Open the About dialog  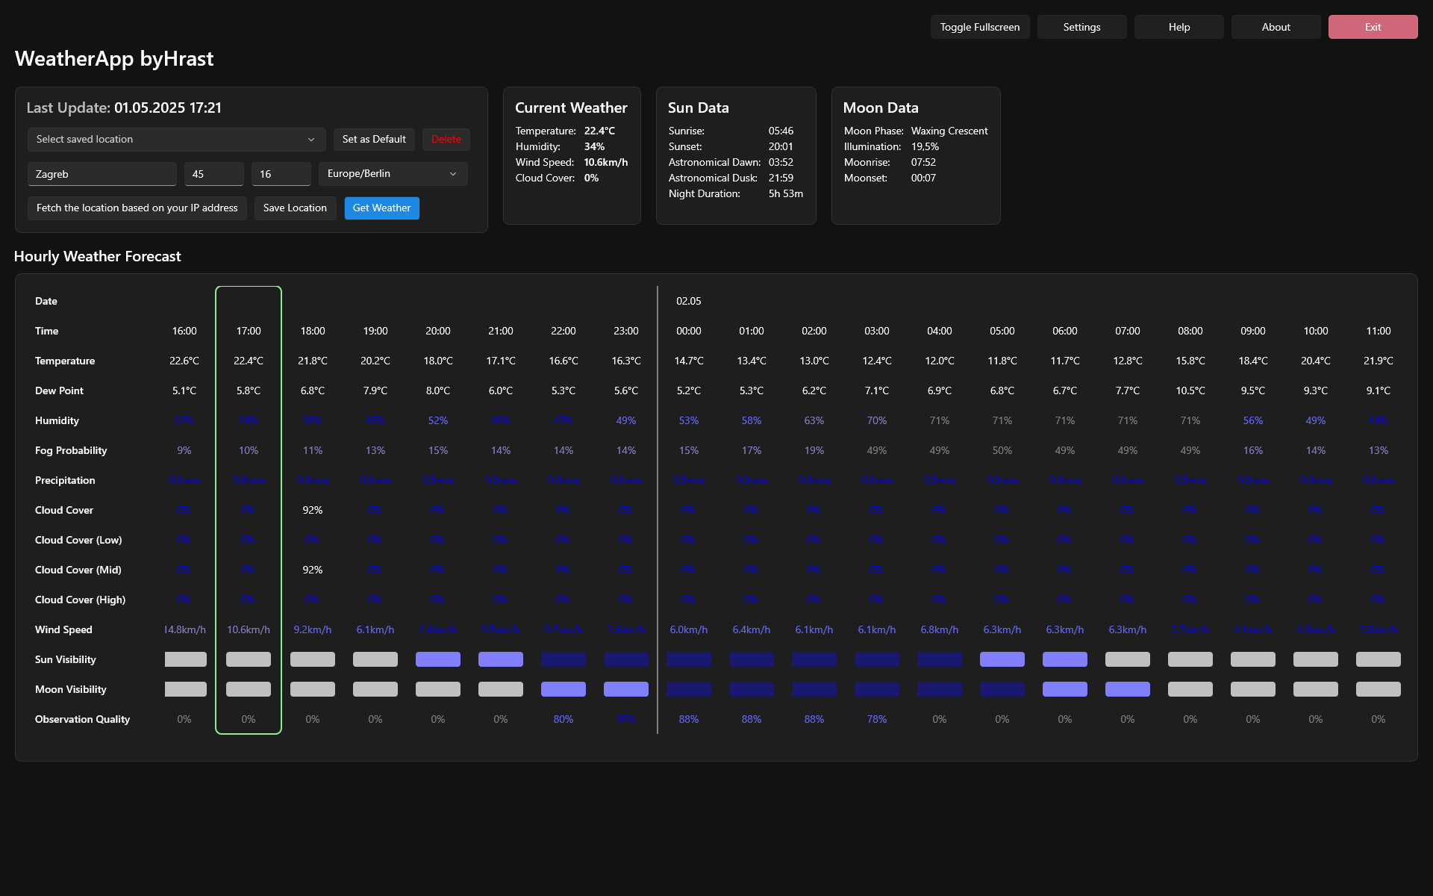(1275, 26)
